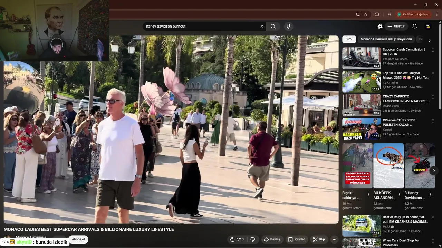The height and width of the screenshot is (248, 442).
Task: Show more filter chips with right arrow
Action: tap(429, 40)
